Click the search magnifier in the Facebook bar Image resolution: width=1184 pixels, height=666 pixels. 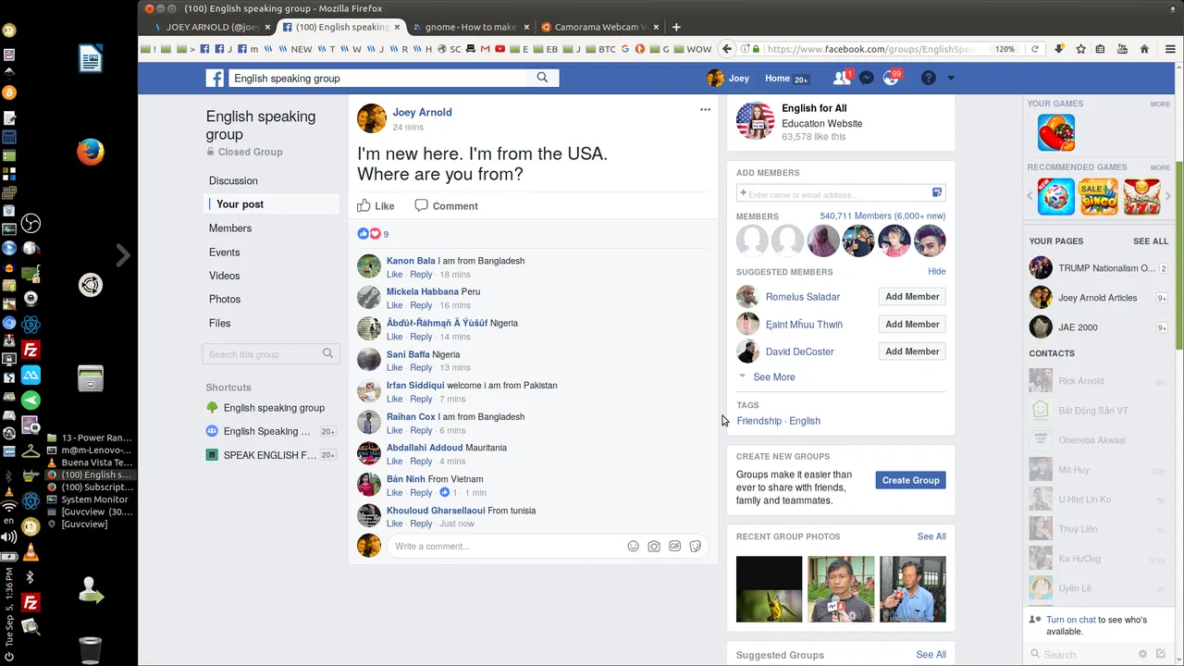pyautogui.click(x=543, y=78)
